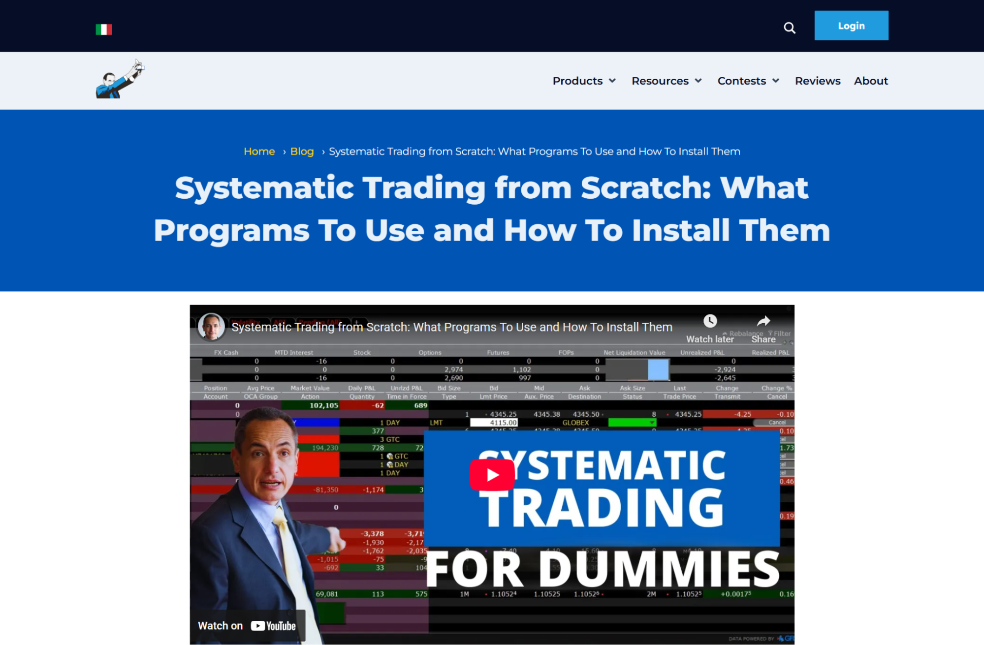Click the Products menu label

[x=577, y=81]
